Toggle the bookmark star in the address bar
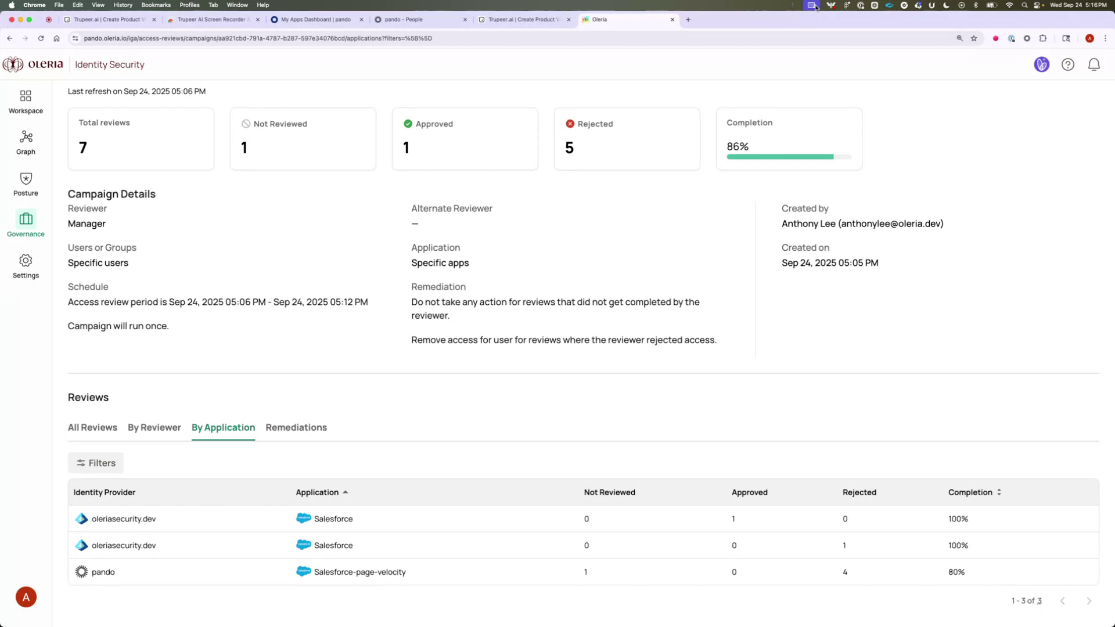The height and width of the screenshot is (627, 1115). (973, 38)
